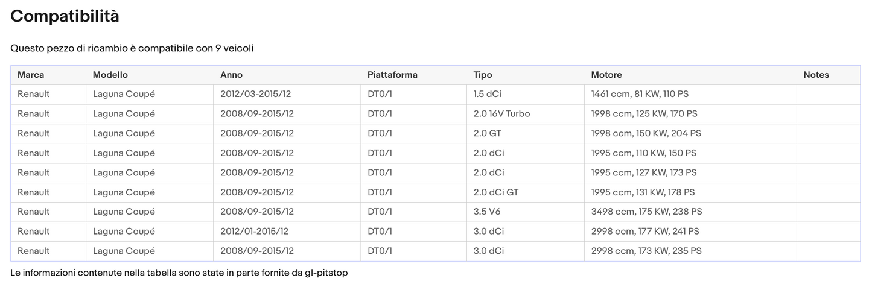Screen dimensions: 872x287
Task: Select the Anno column header
Action: (231, 75)
